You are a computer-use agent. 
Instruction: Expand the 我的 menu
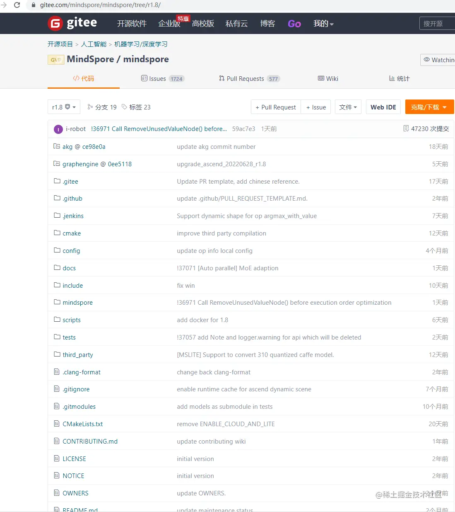coord(323,24)
